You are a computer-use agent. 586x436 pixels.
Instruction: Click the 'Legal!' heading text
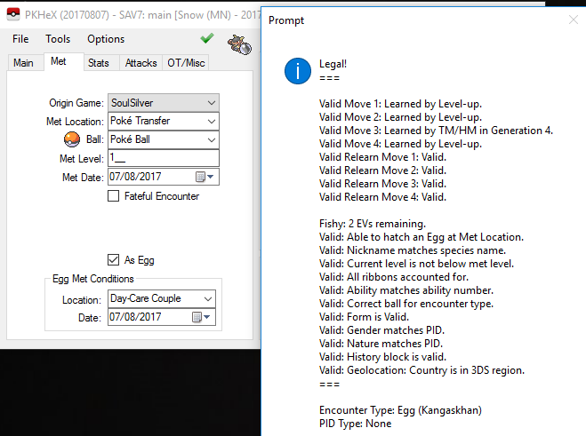[333, 64]
